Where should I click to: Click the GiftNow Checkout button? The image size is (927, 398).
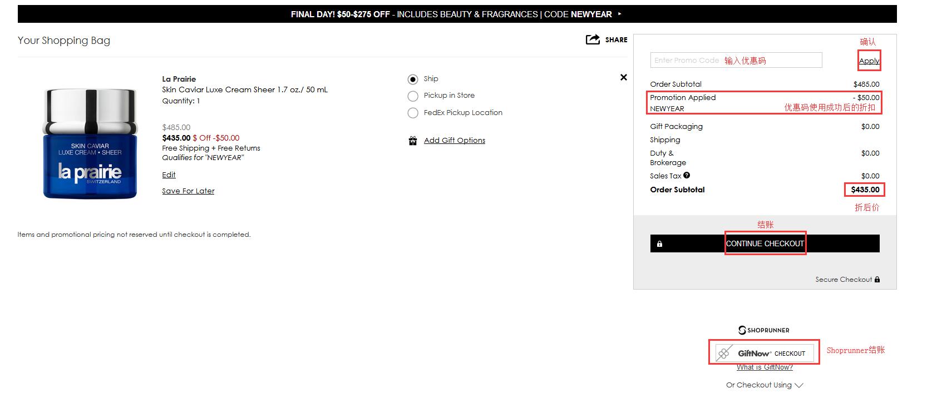(x=764, y=353)
